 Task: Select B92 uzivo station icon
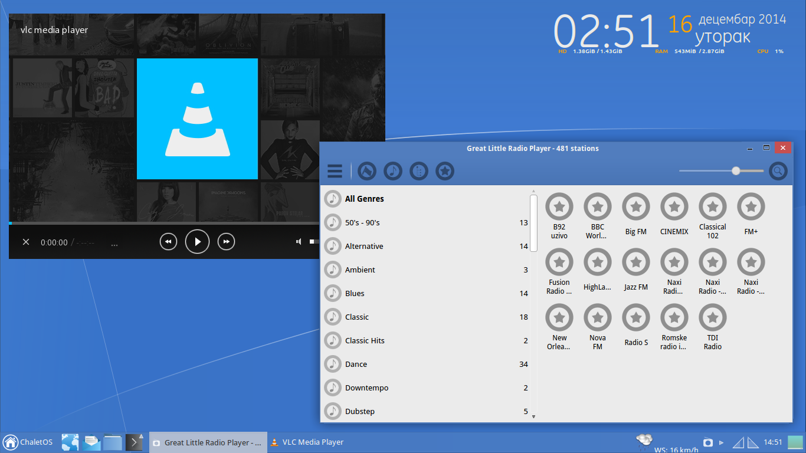point(559,206)
